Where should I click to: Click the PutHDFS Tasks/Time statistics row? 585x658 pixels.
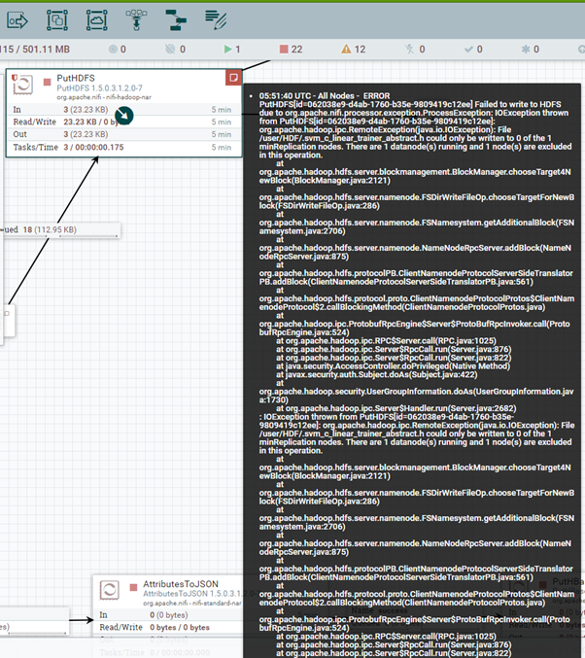(123, 148)
